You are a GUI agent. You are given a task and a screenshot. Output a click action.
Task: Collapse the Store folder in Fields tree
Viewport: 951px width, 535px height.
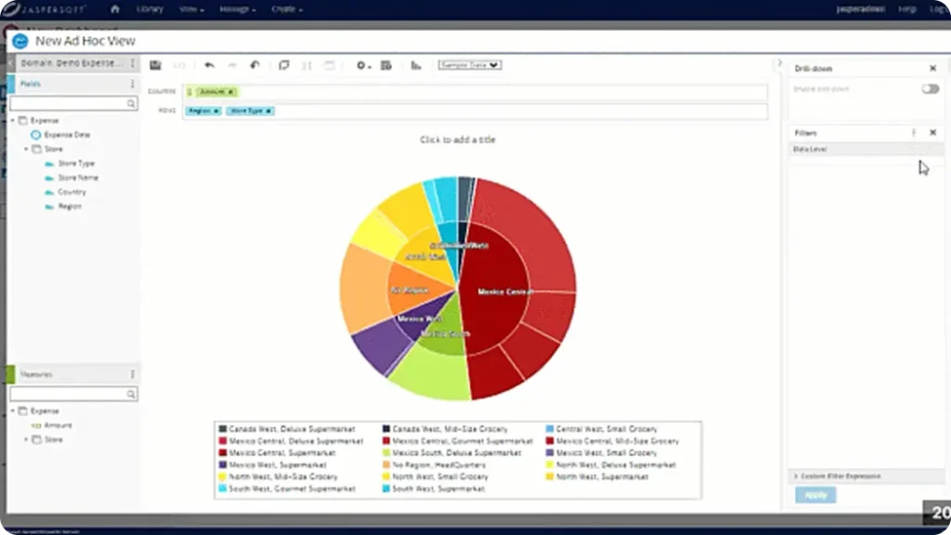[26, 149]
